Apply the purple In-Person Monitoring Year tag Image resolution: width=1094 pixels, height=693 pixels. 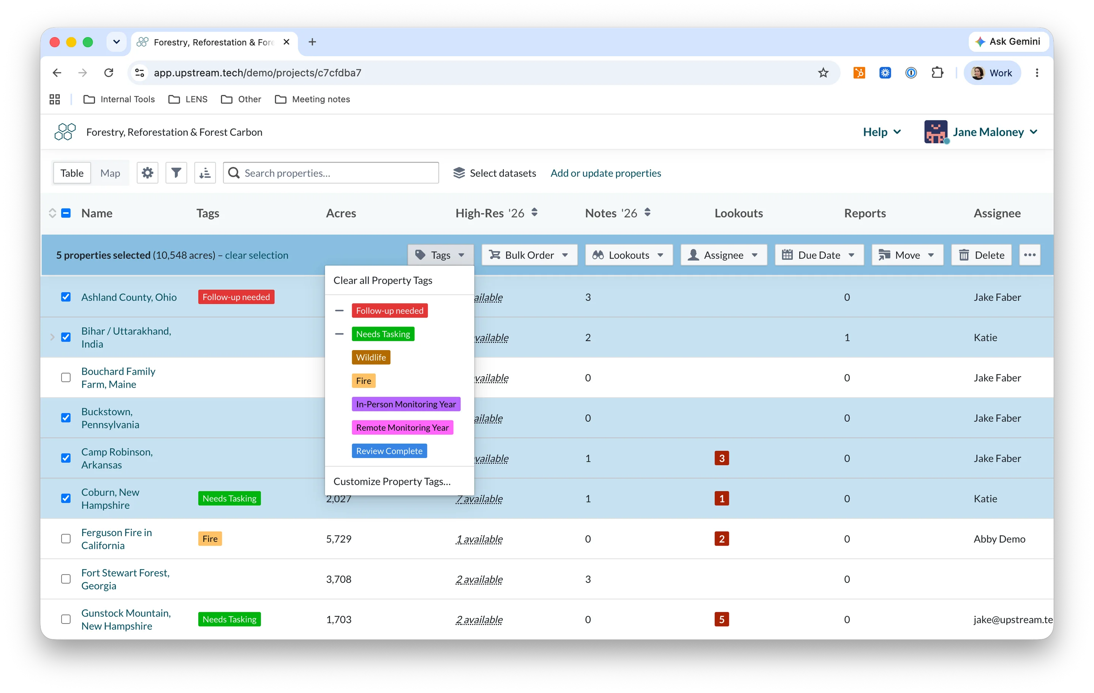point(406,404)
